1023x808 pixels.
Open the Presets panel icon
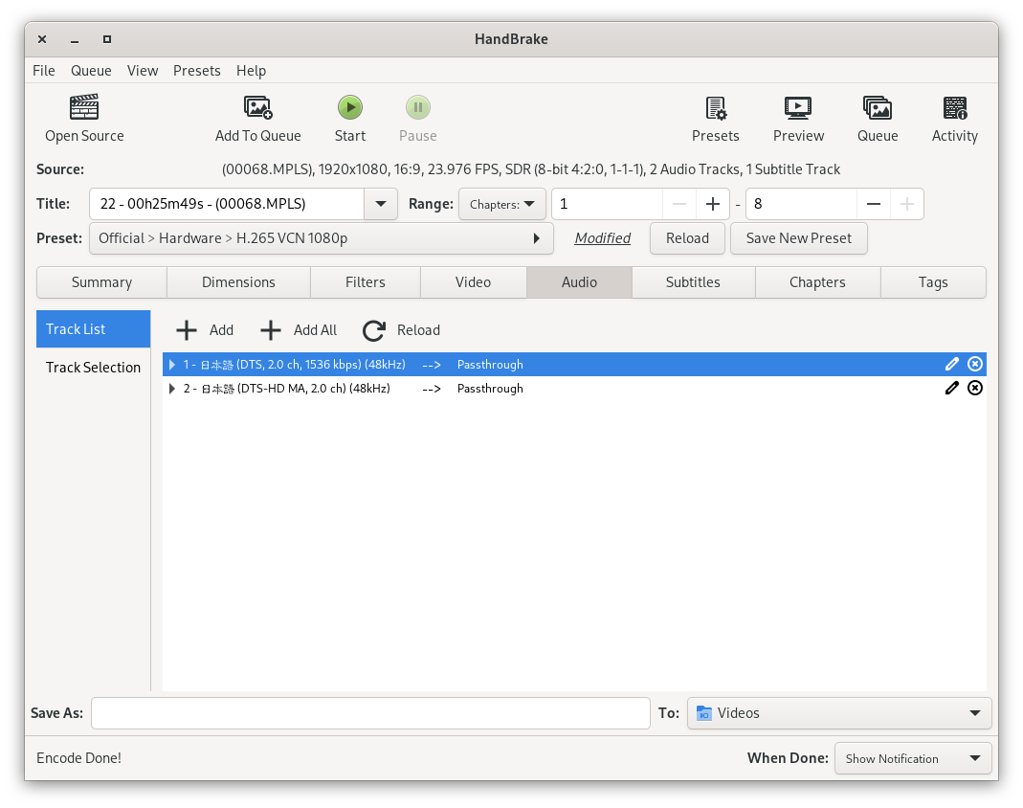pos(715,107)
